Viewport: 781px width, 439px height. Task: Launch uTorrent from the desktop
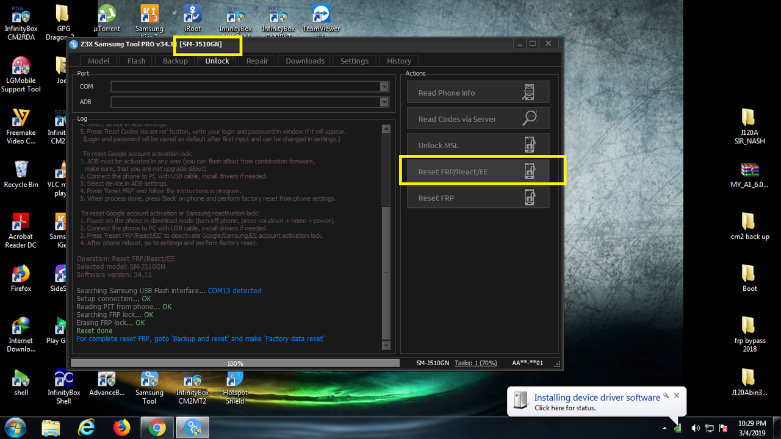tap(107, 18)
